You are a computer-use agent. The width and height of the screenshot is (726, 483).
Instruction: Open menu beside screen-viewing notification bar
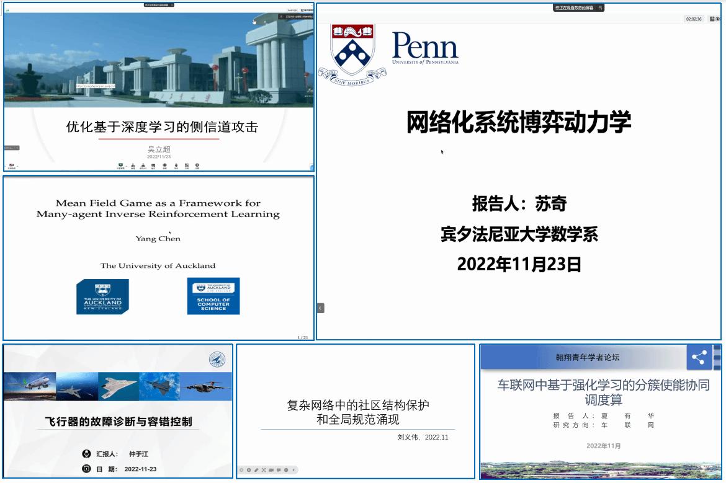point(601,8)
